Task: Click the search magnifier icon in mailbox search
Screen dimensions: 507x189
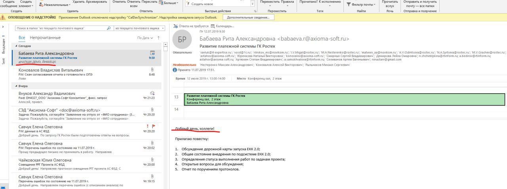Action: pos(109,28)
